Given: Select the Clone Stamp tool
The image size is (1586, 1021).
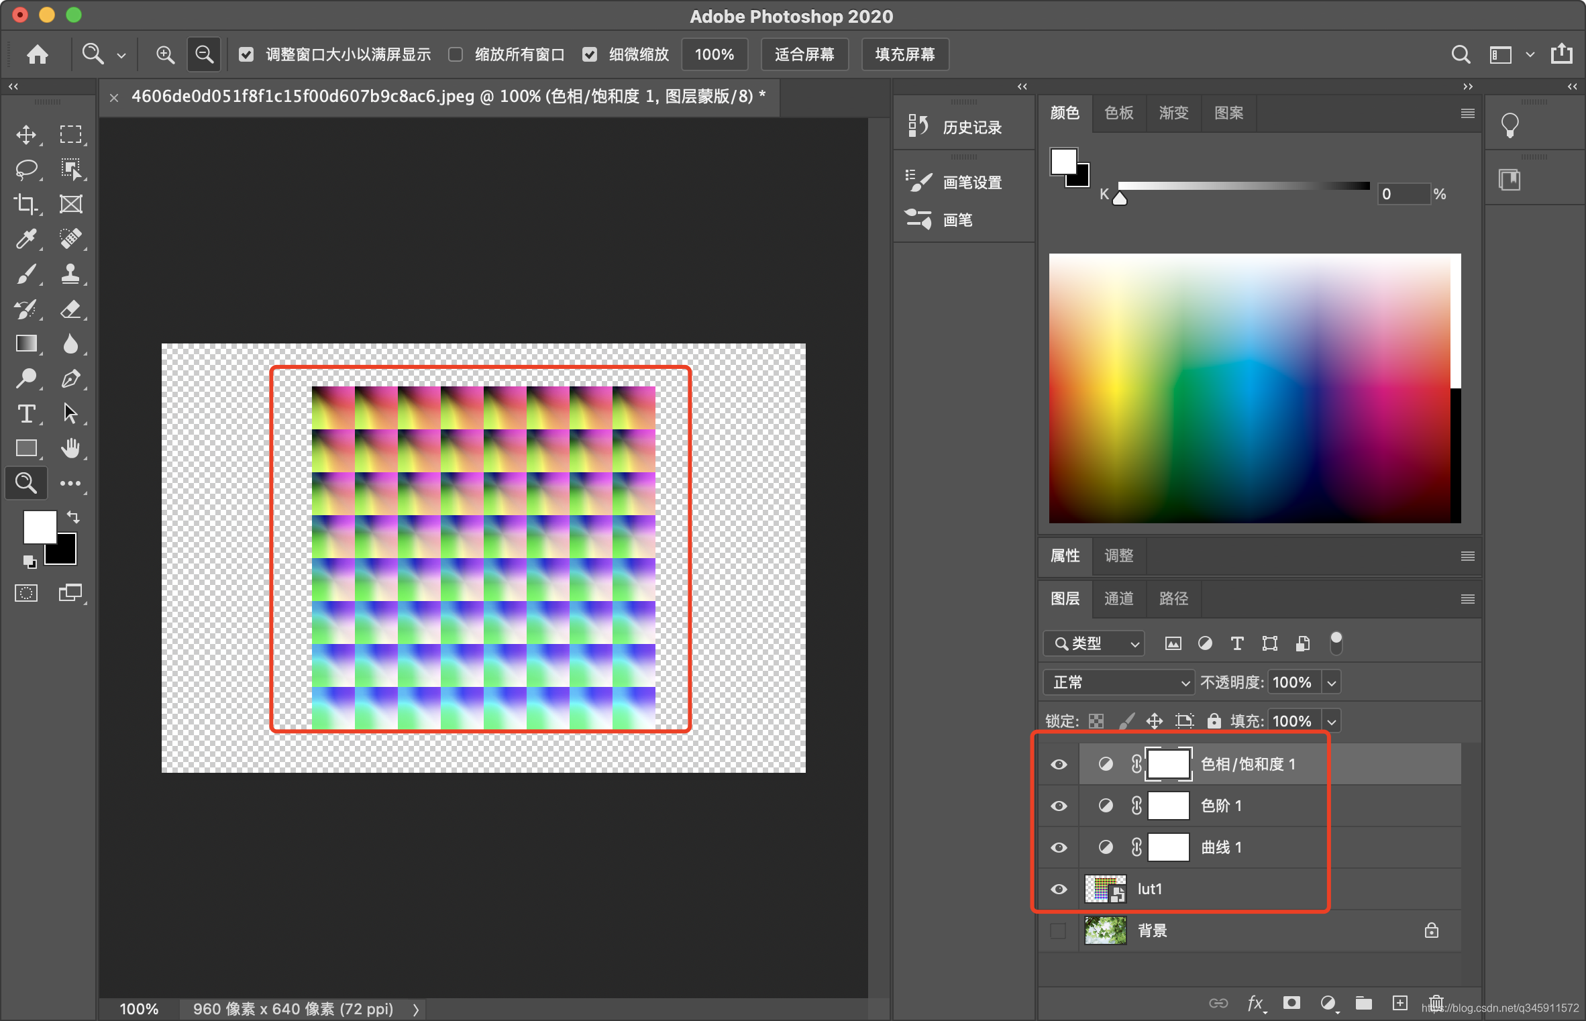Looking at the screenshot, I should tap(70, 274).
